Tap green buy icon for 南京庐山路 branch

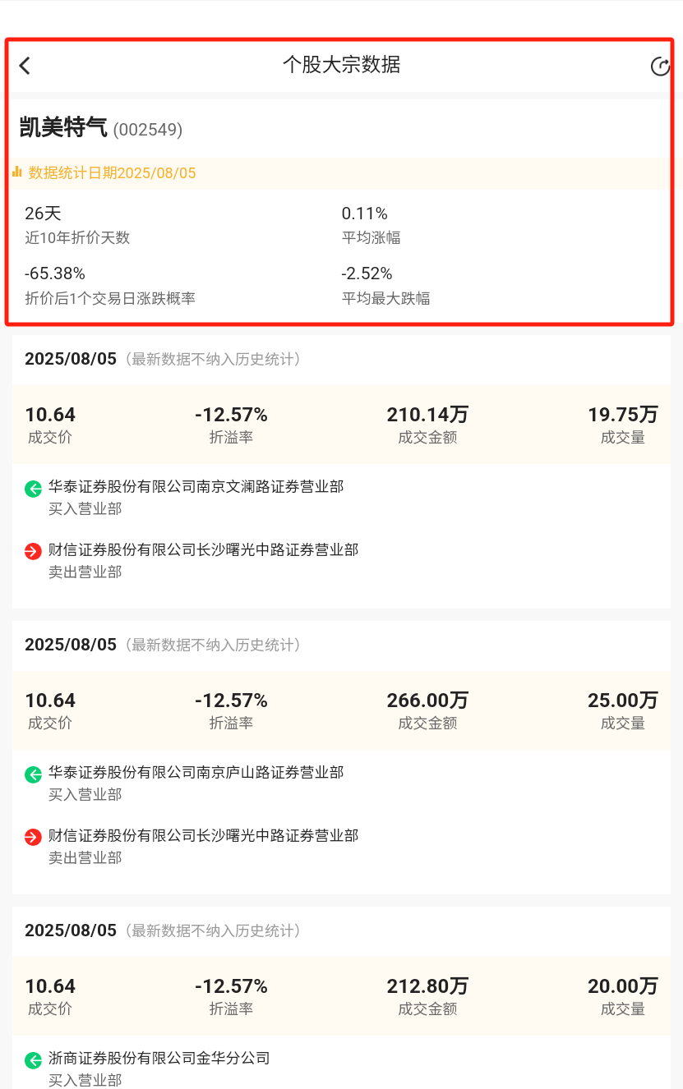click(x=33, y=774)
